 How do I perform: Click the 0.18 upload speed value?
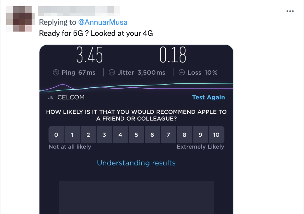click(x=173, y=55)
